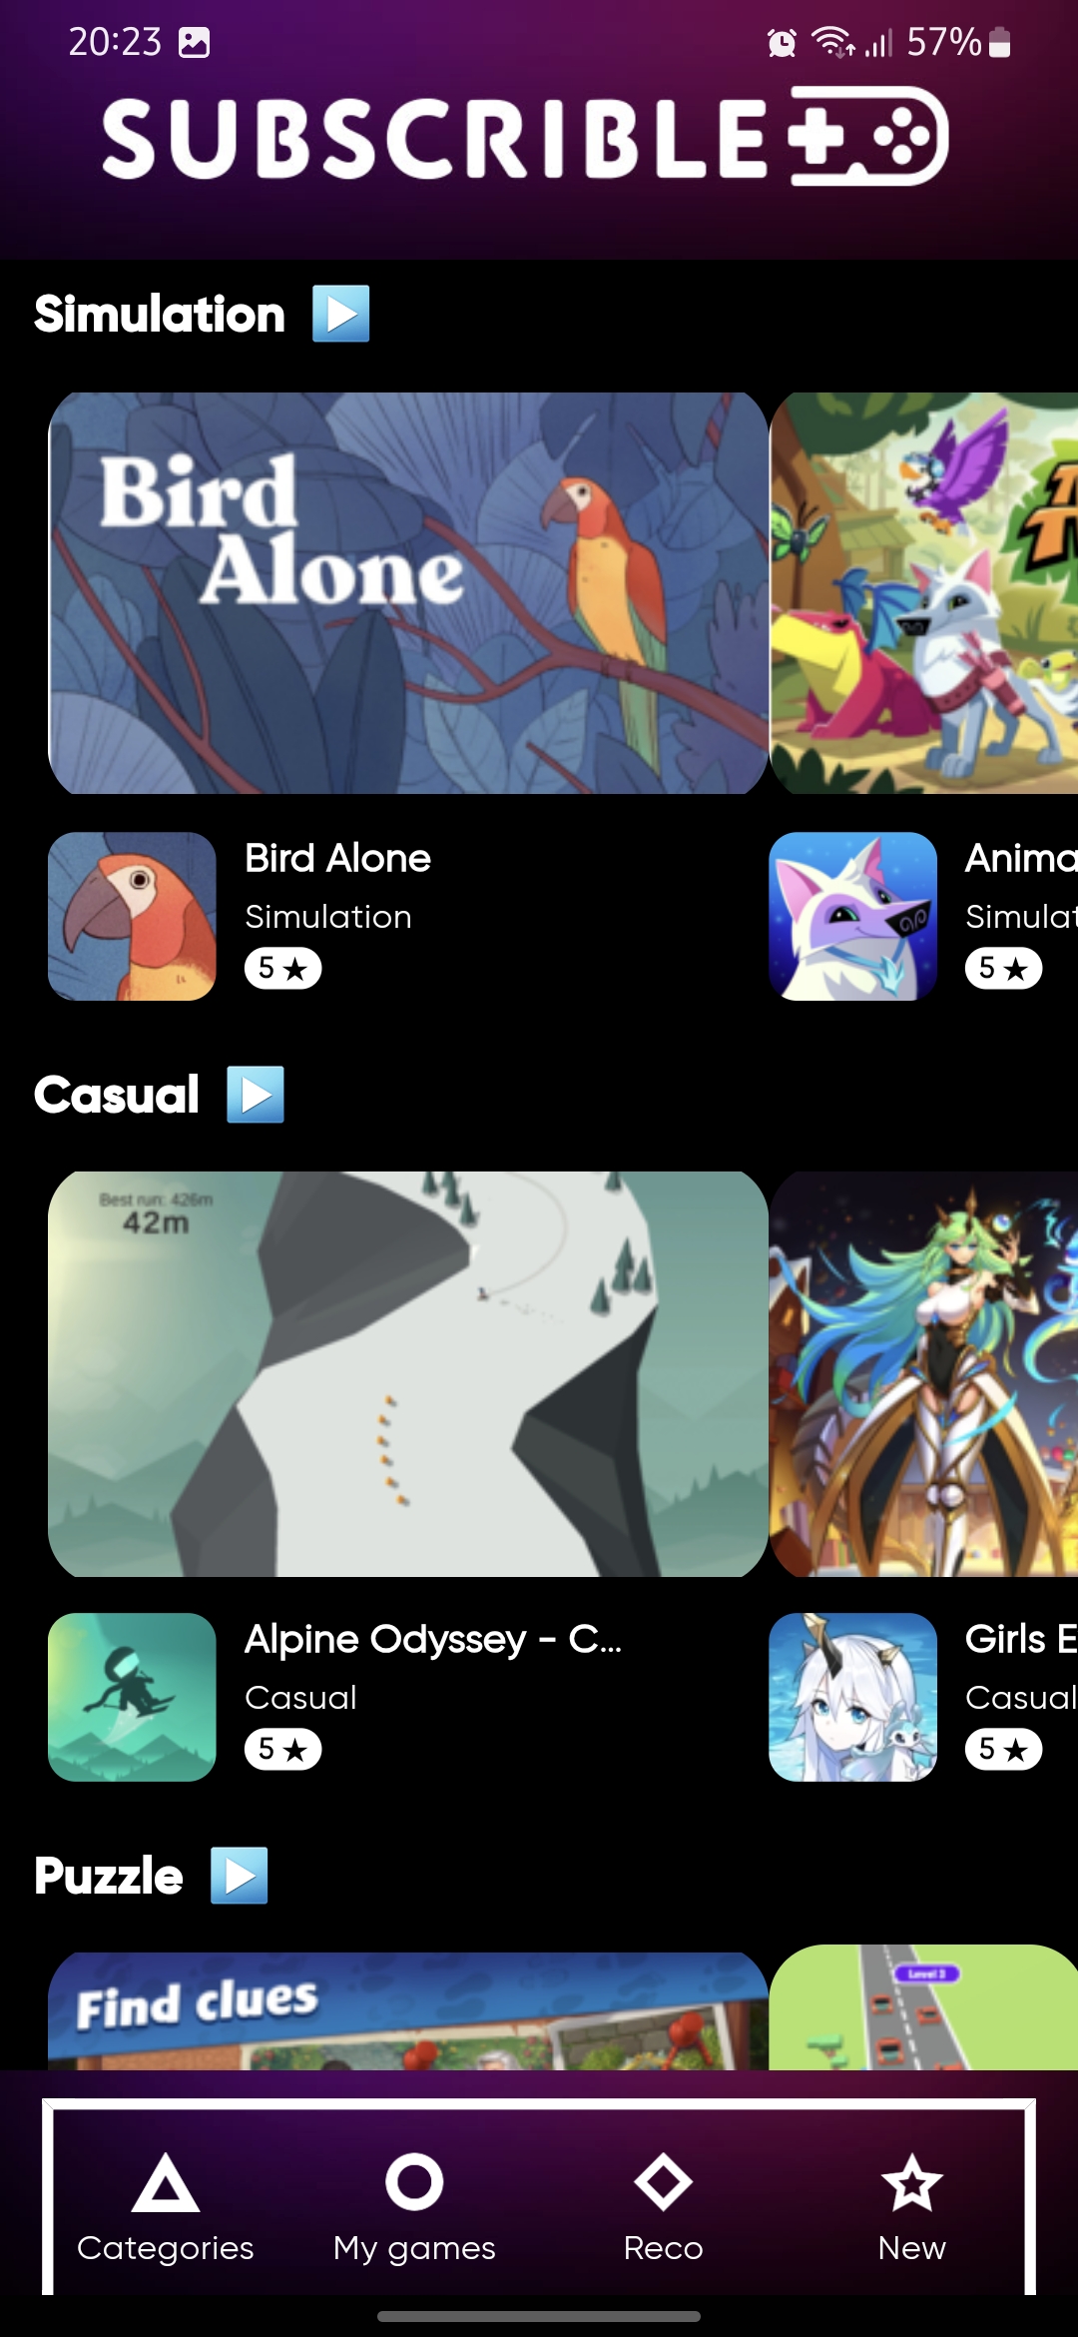The height and width of the screenshot is (2337, 1078).
Task: Tap the Subscrible logo header
Action: (525, 137)
